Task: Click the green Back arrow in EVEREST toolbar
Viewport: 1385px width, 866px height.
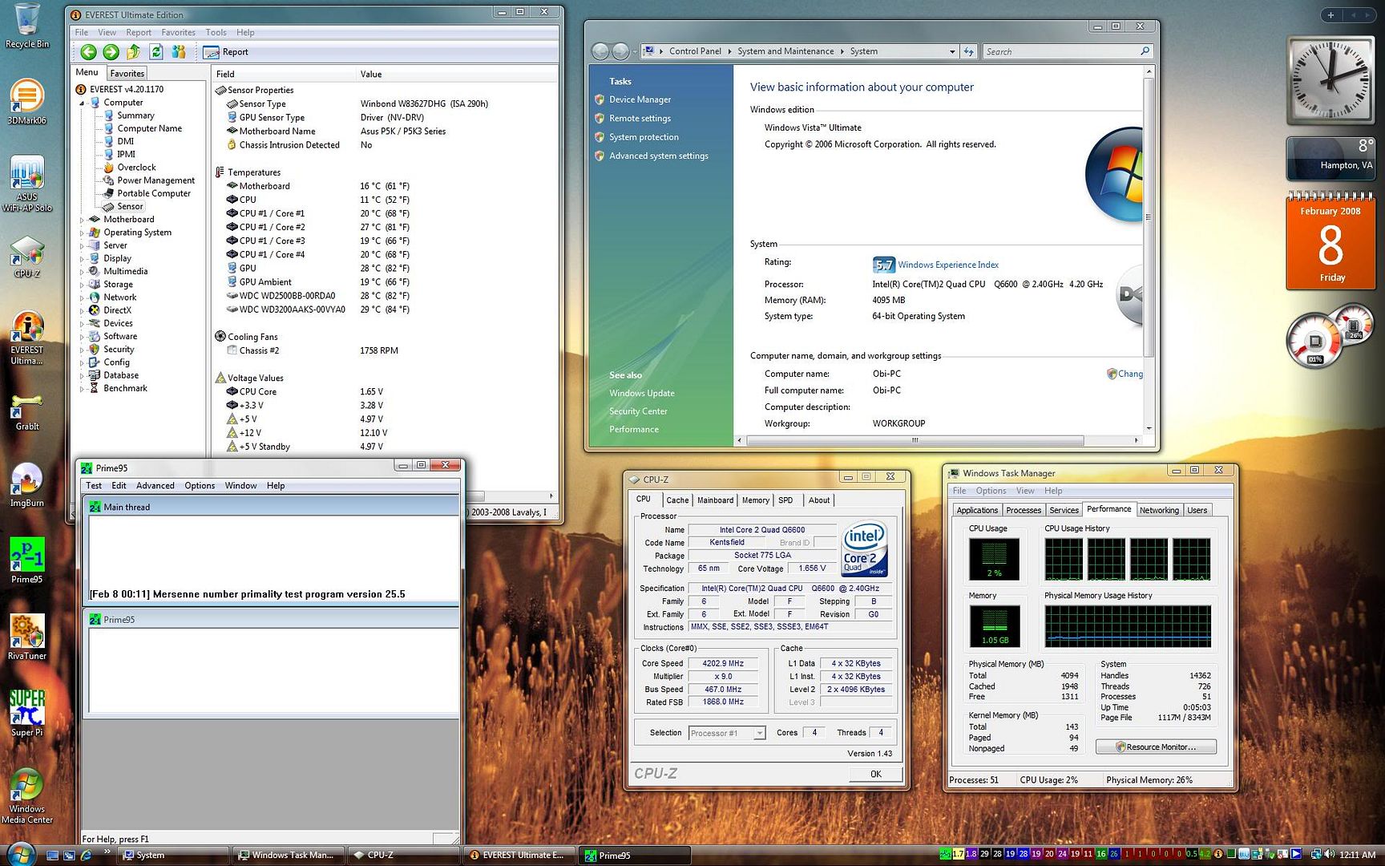Action: pos(88,52)
